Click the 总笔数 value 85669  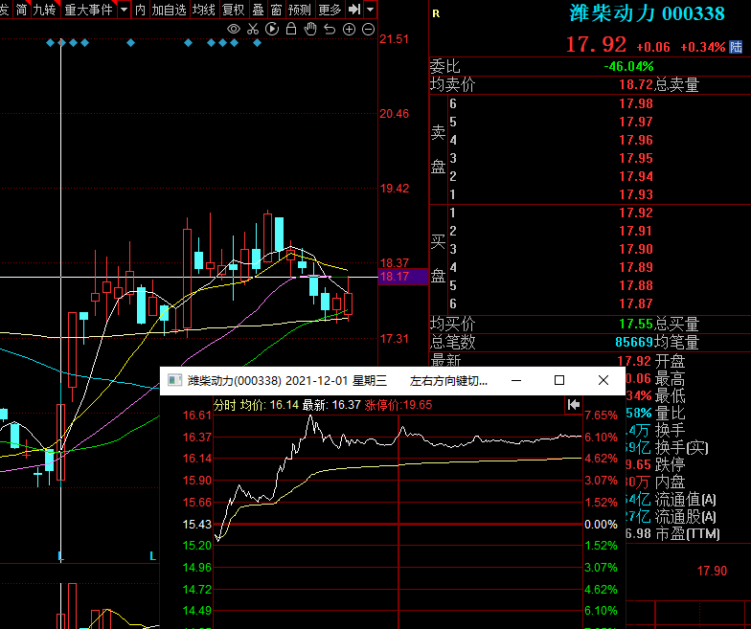634,342
